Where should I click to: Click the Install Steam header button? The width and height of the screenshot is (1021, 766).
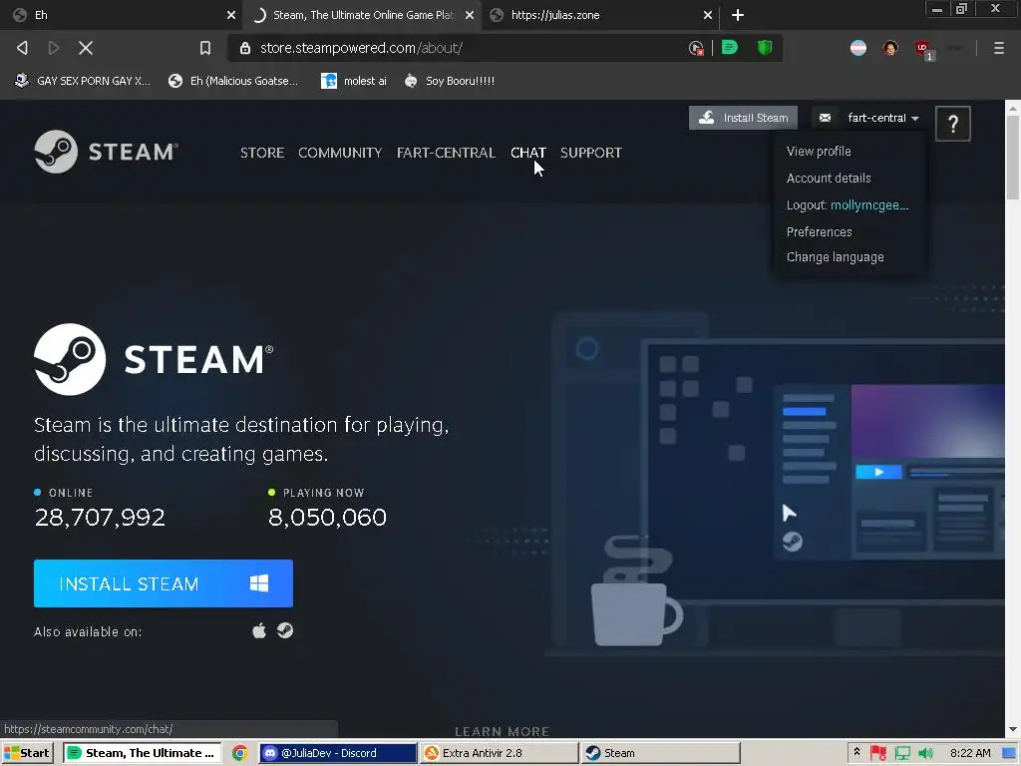tap(743, 118)
